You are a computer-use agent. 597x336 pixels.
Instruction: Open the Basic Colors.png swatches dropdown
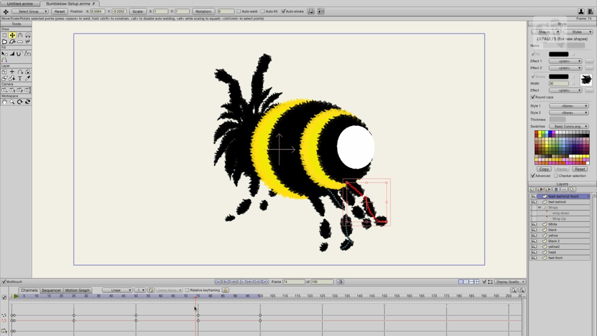point(569,126)
